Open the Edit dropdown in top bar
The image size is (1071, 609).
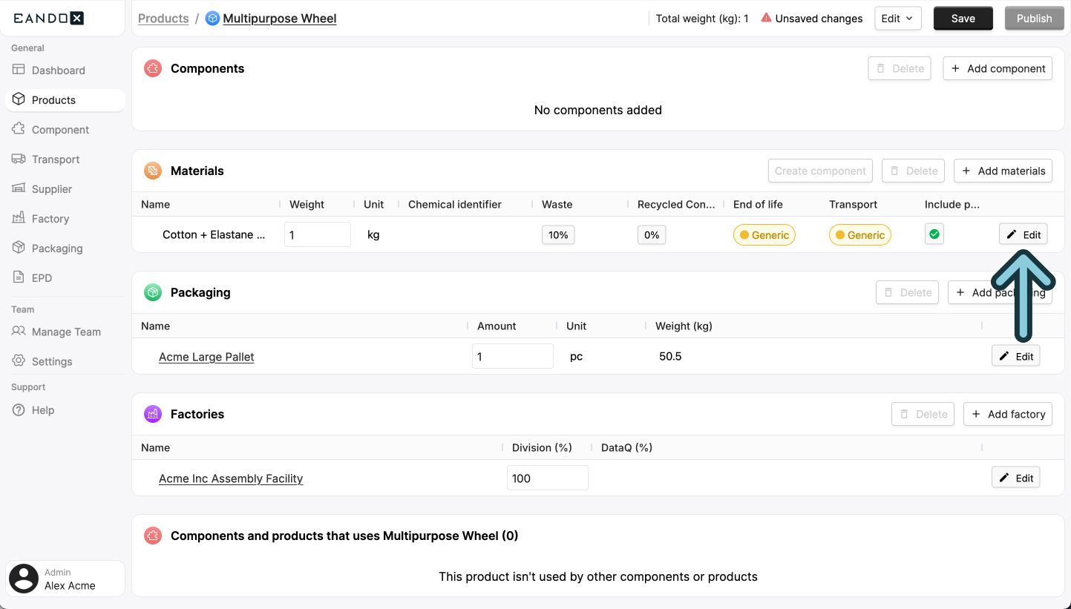pyautogui.click(x=897, y=19)
